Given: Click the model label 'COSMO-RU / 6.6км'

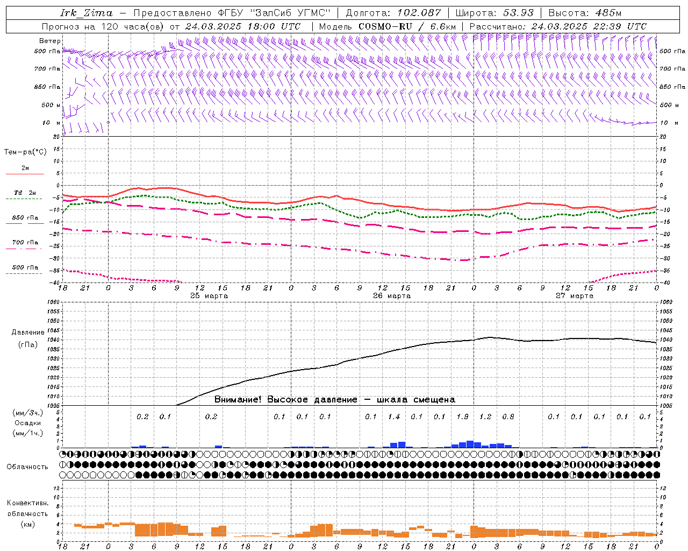Looking at the screenshot, I should coord(407,26).
